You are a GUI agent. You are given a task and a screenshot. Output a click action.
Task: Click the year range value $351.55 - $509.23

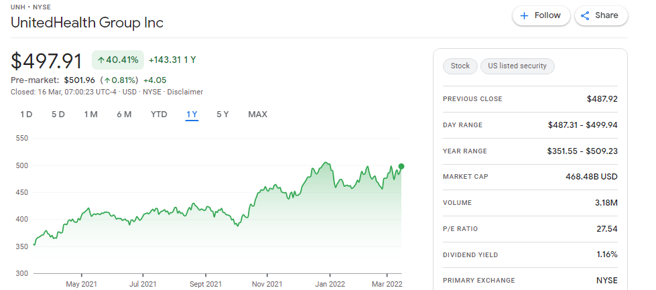tap(582, 151)
